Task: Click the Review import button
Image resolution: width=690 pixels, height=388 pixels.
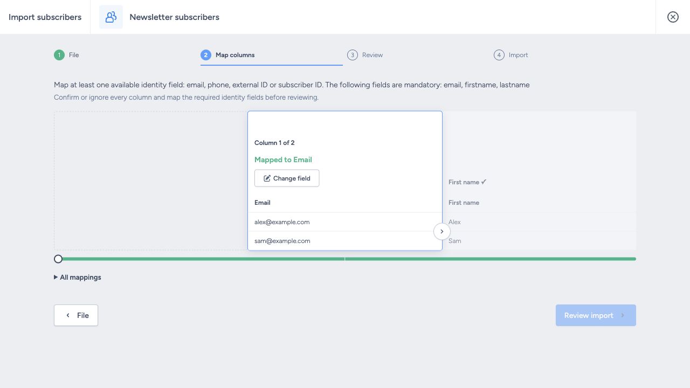Action: pos(596,315)
